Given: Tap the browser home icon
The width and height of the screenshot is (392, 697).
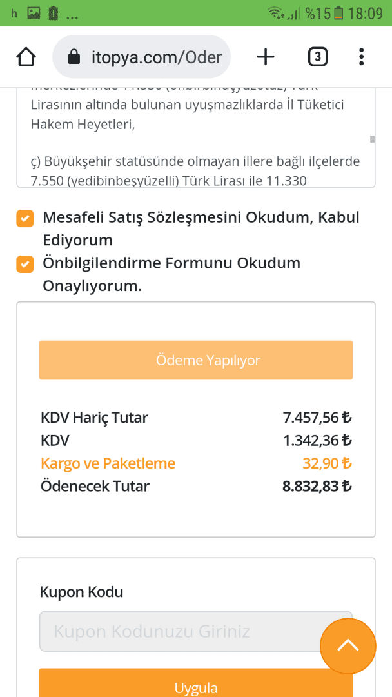Looking at the screenshot, I should [x=26, y=57].
